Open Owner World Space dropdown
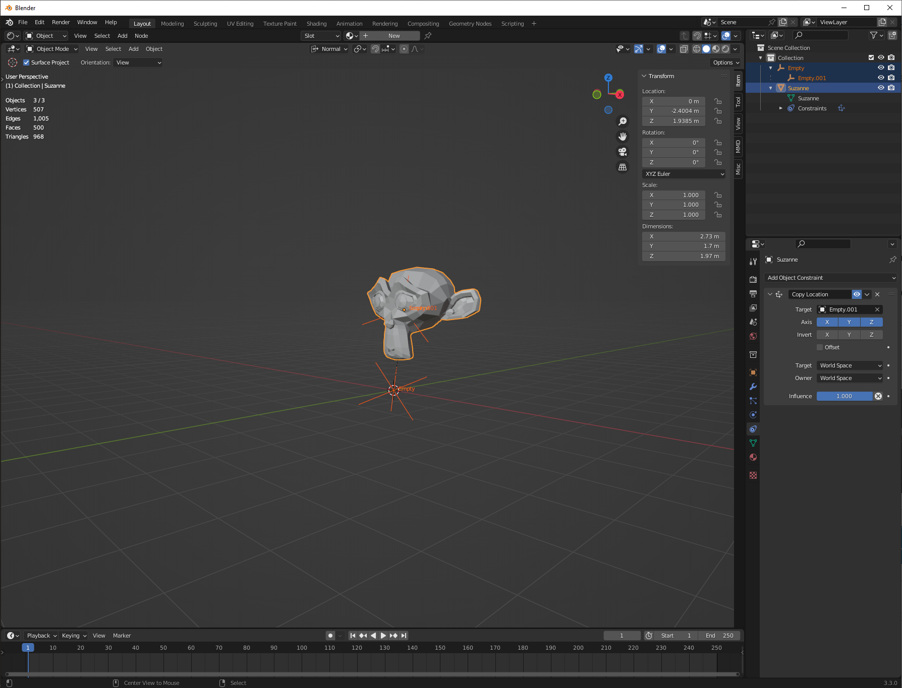 click(850, 378)
